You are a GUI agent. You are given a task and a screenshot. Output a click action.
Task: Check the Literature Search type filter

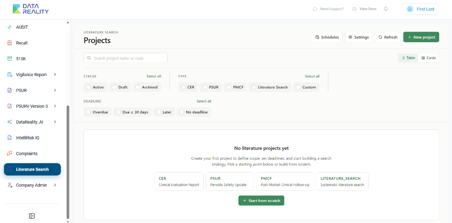254,87
